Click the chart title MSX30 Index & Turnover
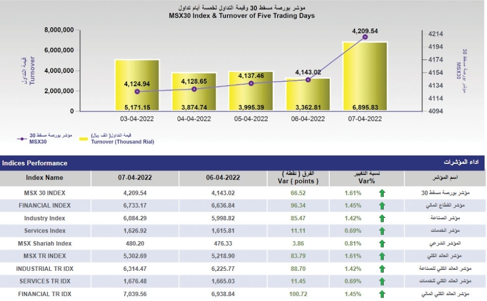The image size is (487, 301). pyautogui.click(x=242, y=16)
